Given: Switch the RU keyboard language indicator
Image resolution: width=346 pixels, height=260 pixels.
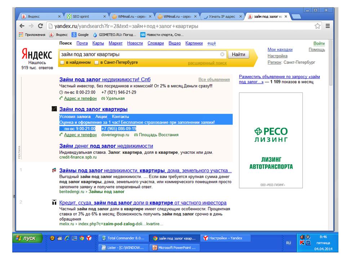Looking at the screenshot, I should (288, 243).
